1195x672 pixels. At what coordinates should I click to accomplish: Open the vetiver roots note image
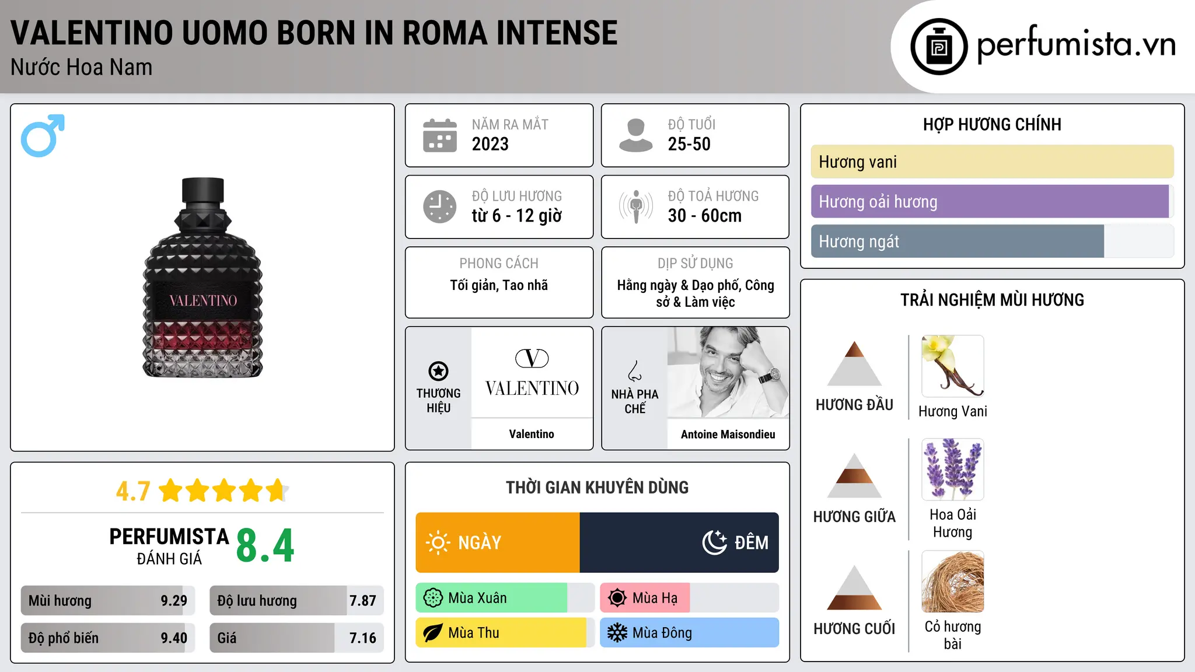pos(953,582)
